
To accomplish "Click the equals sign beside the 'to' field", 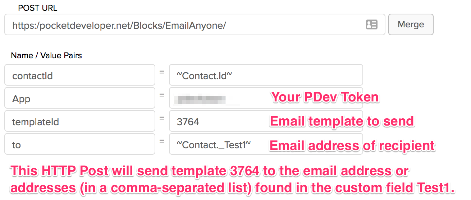I will point(162,141).
